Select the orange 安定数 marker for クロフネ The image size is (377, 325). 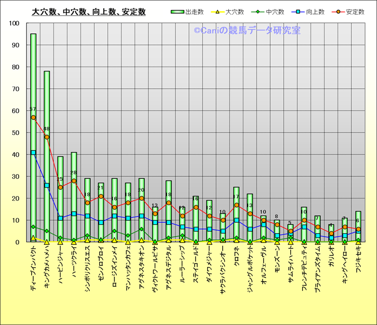pyautogui.click(x=236, y=205)
